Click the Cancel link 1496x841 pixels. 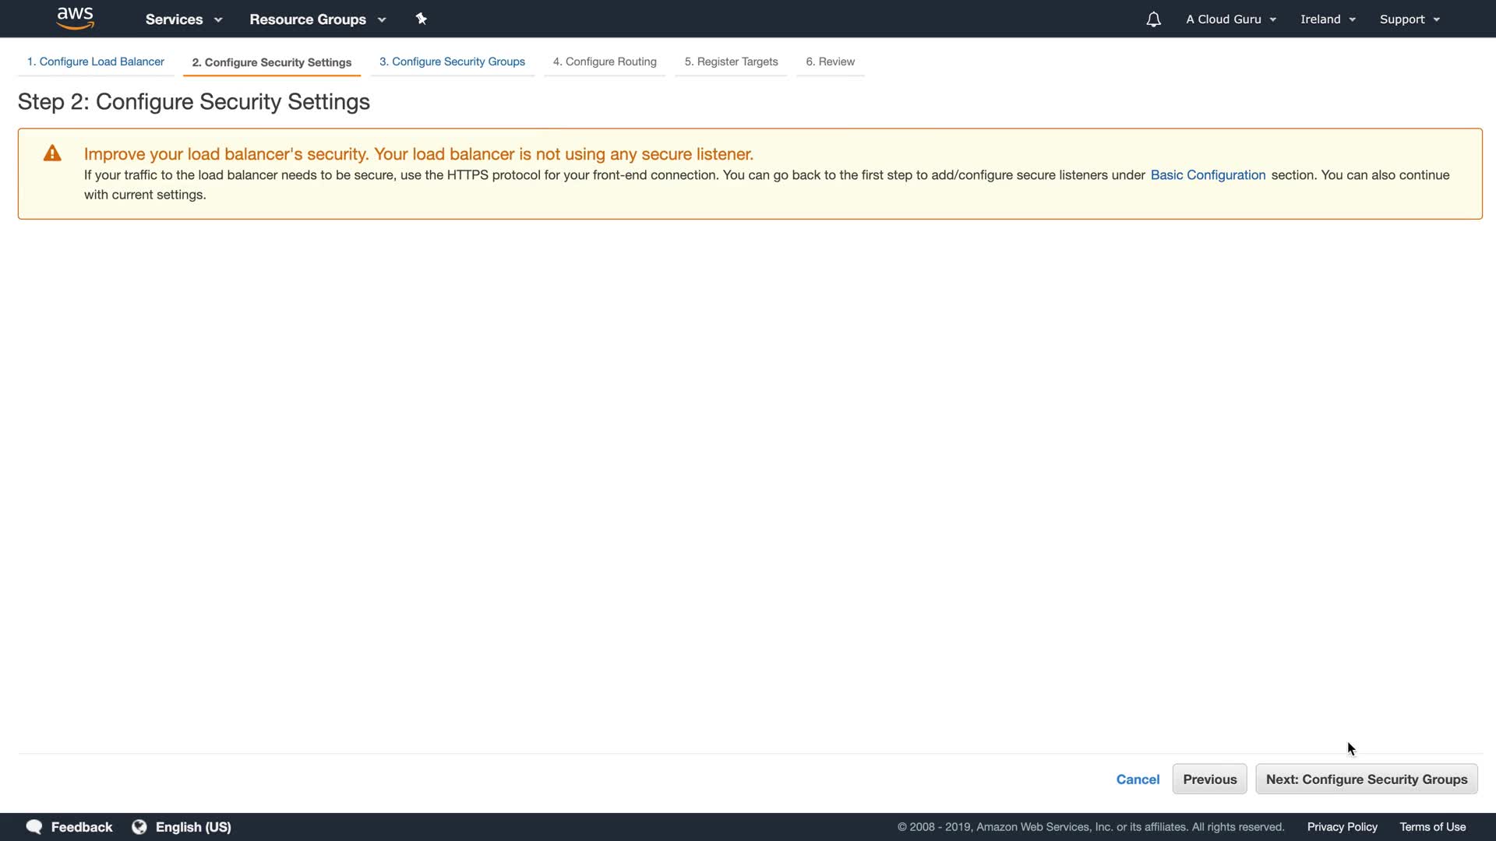pos(1138,779)
